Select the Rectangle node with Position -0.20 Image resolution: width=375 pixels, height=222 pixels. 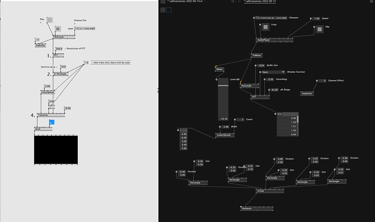[x=238, y=180]
